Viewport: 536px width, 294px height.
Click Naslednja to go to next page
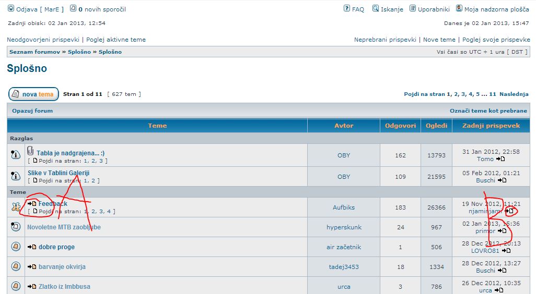[x=514, y=94]
